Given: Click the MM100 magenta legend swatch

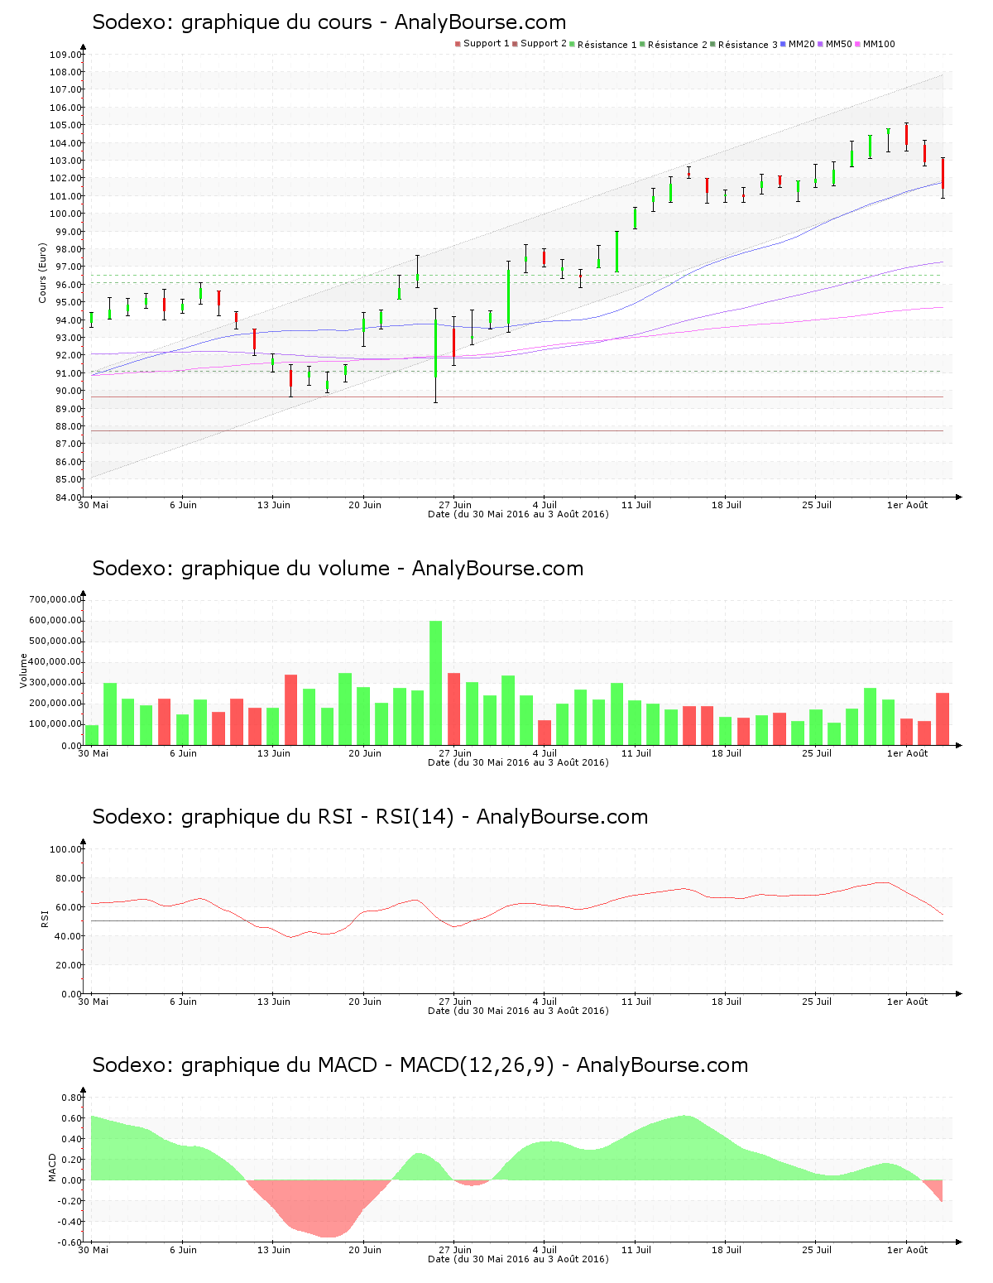Looking at the screenshot, I should [x=857, y=44].
